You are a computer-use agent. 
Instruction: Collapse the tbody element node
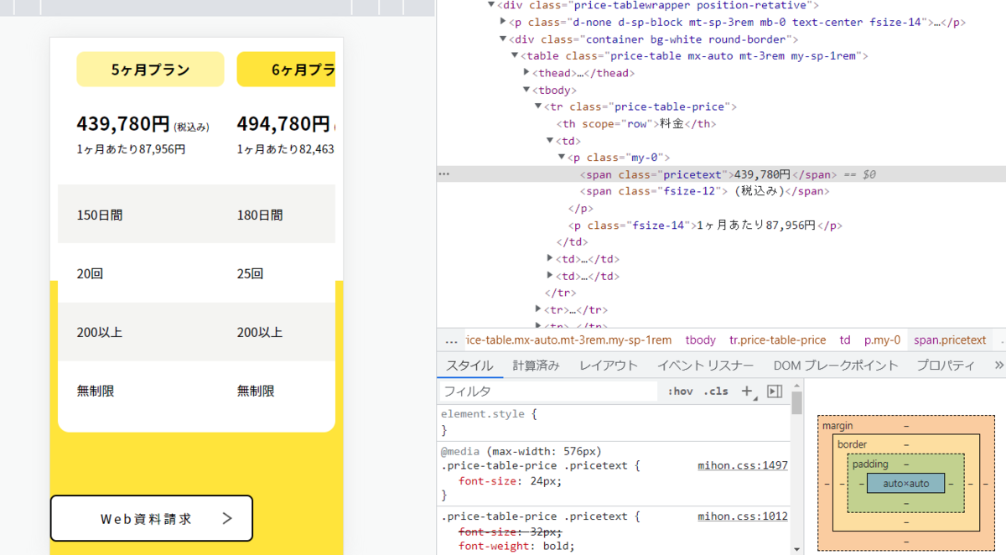click(526, 90)
